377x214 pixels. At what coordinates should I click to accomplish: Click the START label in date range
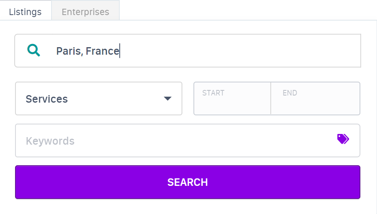[x=213, y=93]
